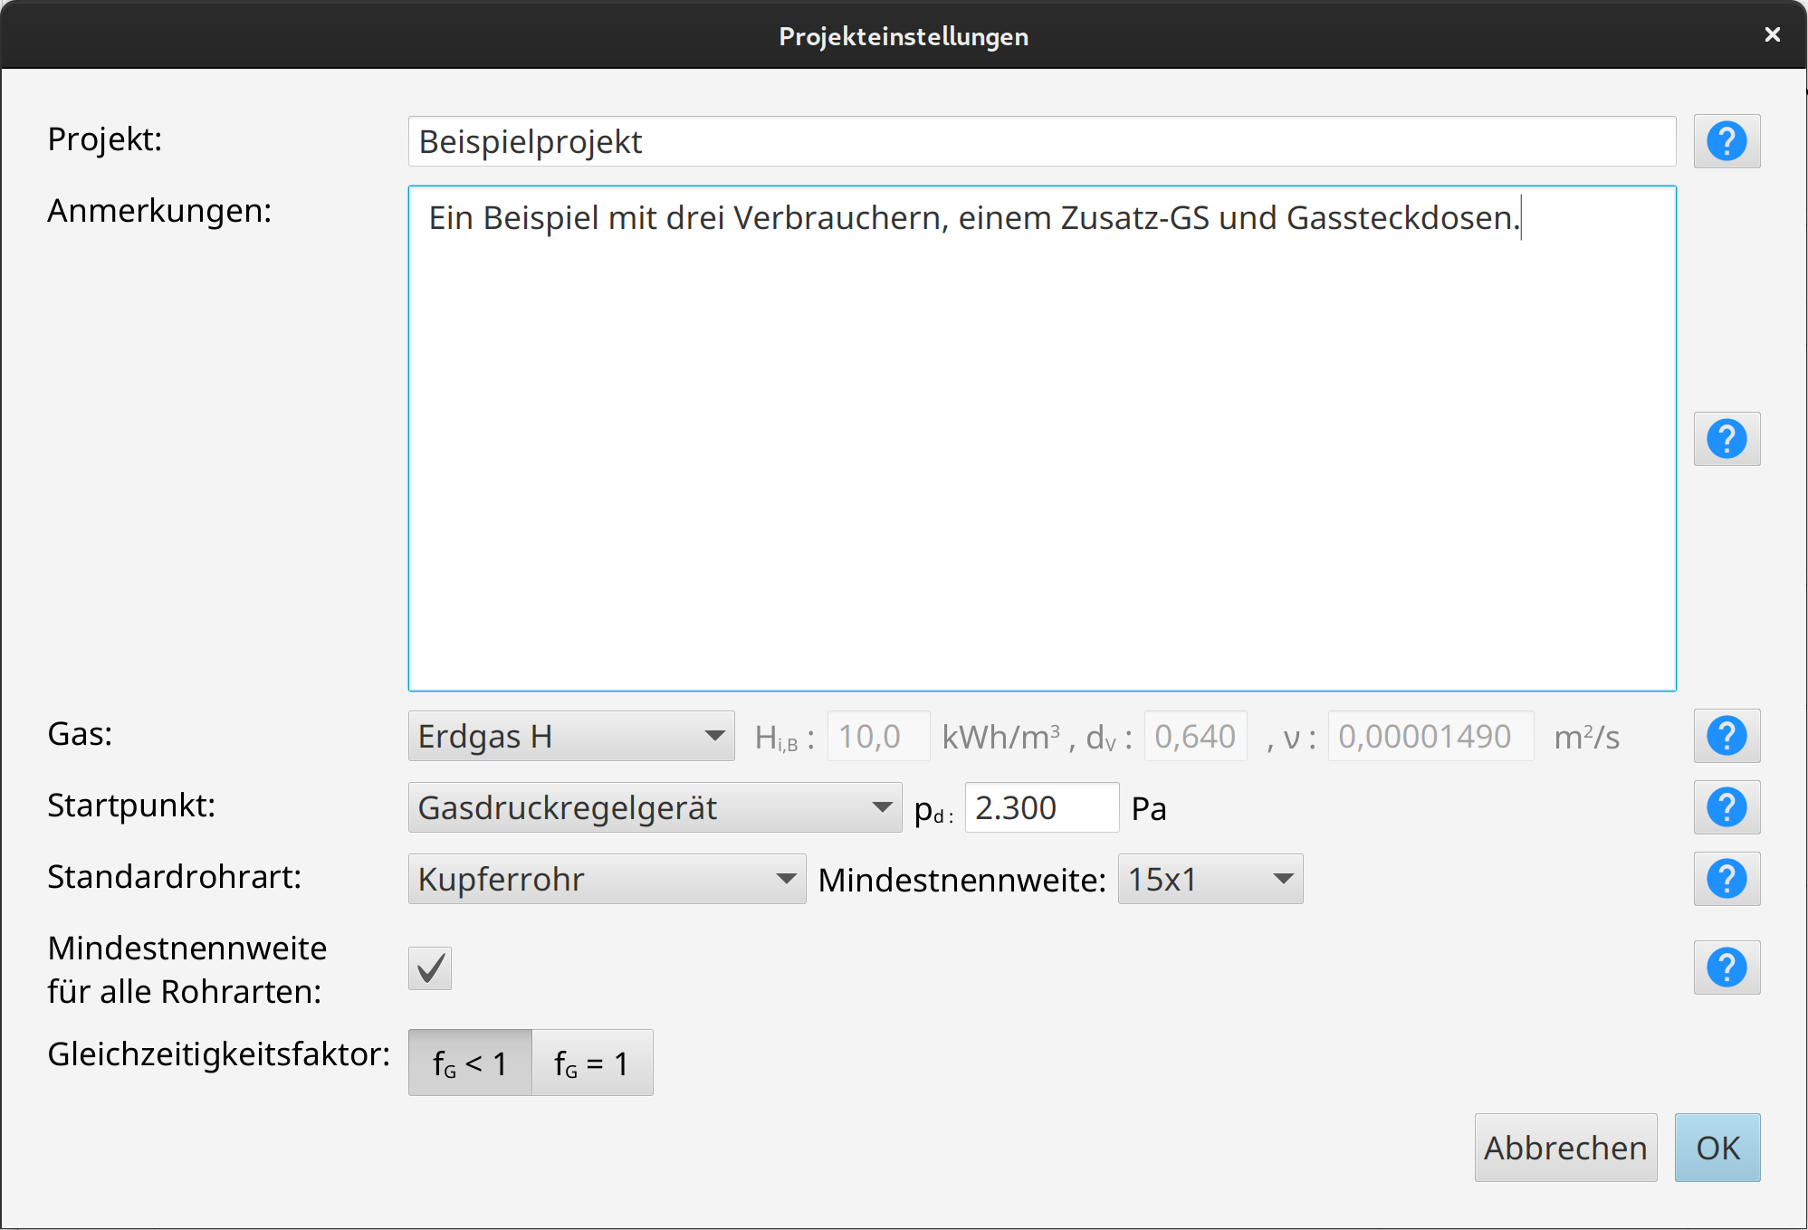Select the fG < 1 toggle option
The width and height of the screenshot is (1808, 1230).
(x=470, y=1063)
